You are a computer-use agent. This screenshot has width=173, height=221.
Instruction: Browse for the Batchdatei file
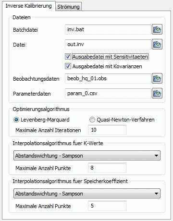point(157,29)
